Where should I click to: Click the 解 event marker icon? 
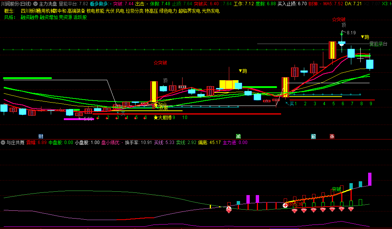tap(313, 137)
